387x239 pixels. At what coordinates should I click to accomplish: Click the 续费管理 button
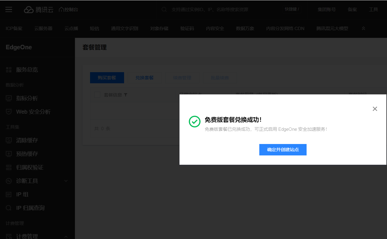tap(182, 78)
